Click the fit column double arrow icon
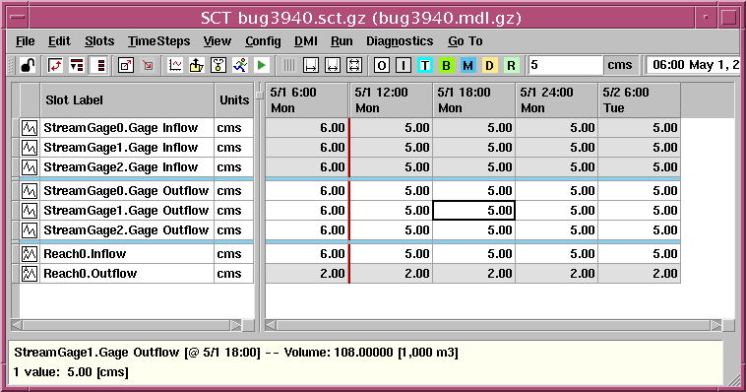 pos(332,65)
